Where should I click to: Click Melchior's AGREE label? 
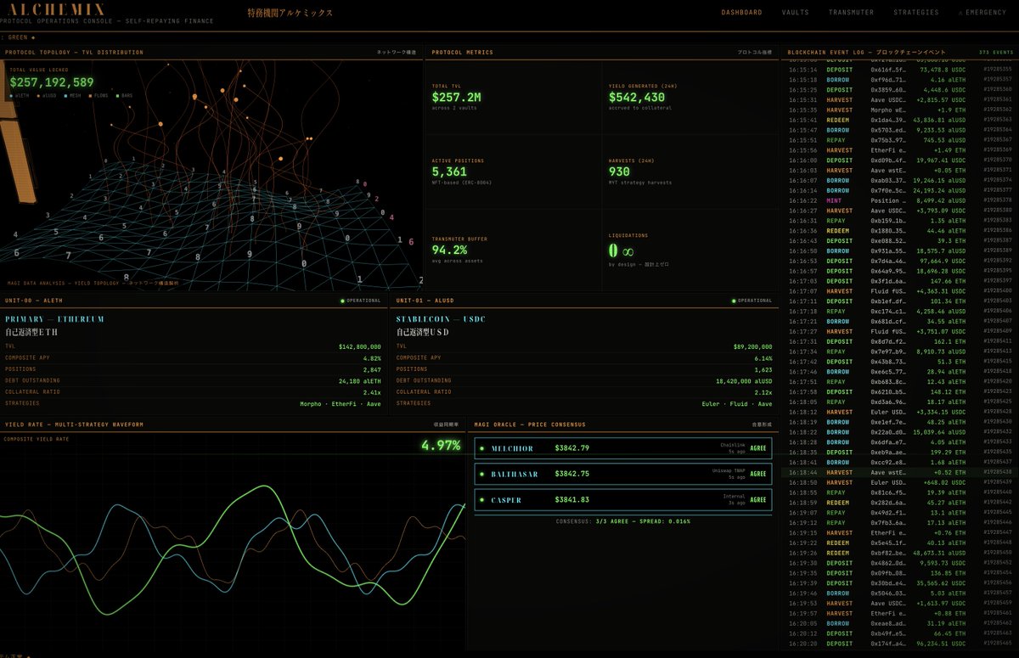(758, 449)
